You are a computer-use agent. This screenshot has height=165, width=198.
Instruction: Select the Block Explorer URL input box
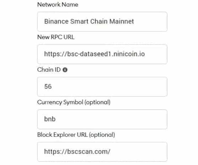tap(102, 152)
